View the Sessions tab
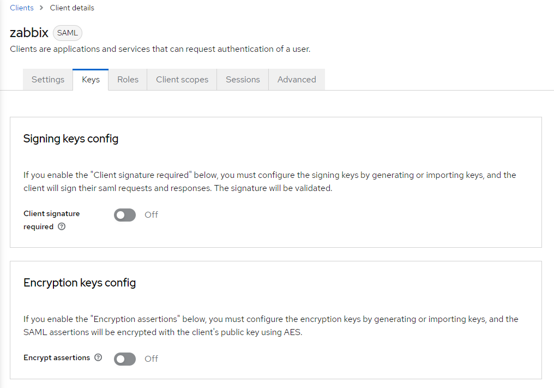The height and width of the screenshot is (388, 554). point(243,80)
